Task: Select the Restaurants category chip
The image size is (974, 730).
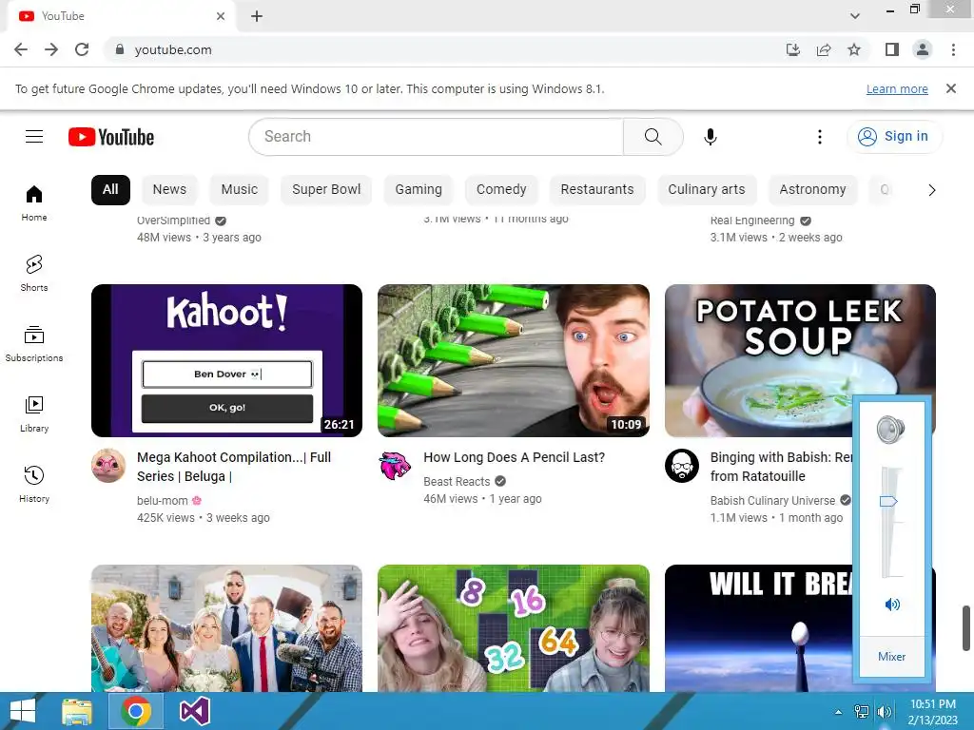Action: click(x=597, y=189)
